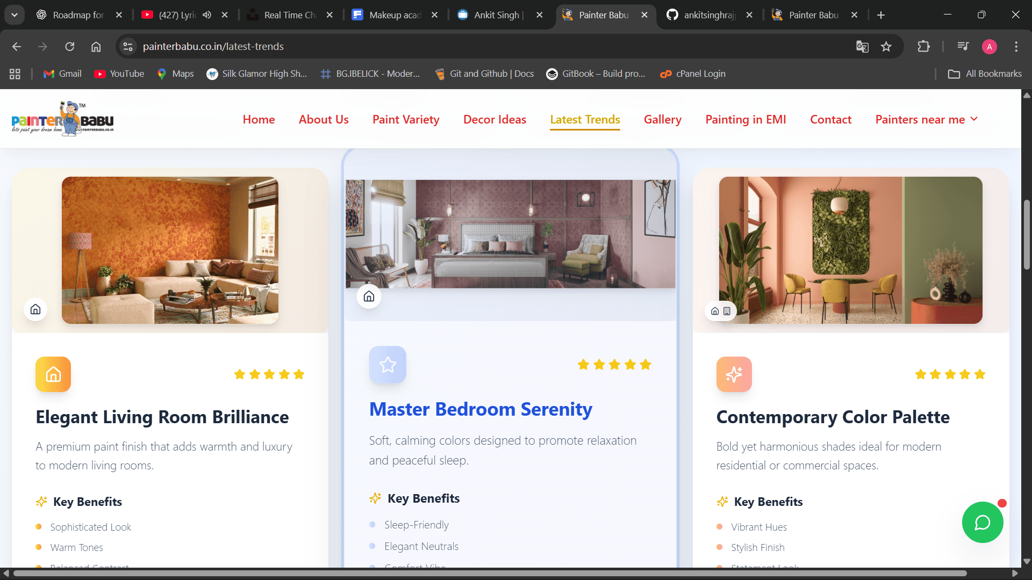Open cPanel Login bookmark
The width and height of the screenshot is (1032, 580).
pyautogui.click(x=693, y=74)
